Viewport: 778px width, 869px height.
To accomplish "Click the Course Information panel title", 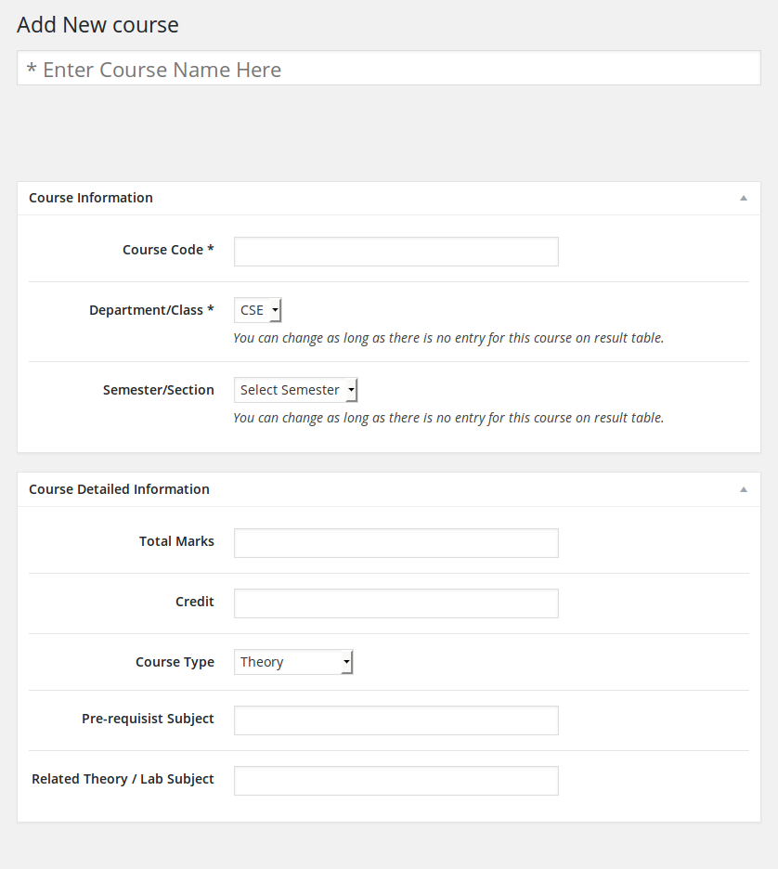I will click(x=91, y=198).
